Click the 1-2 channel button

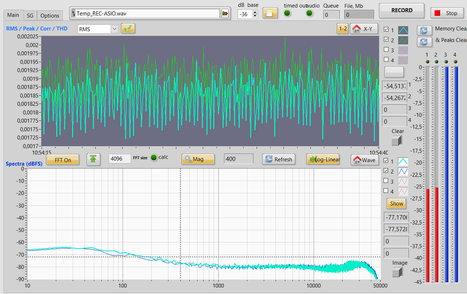click(343, 29)
